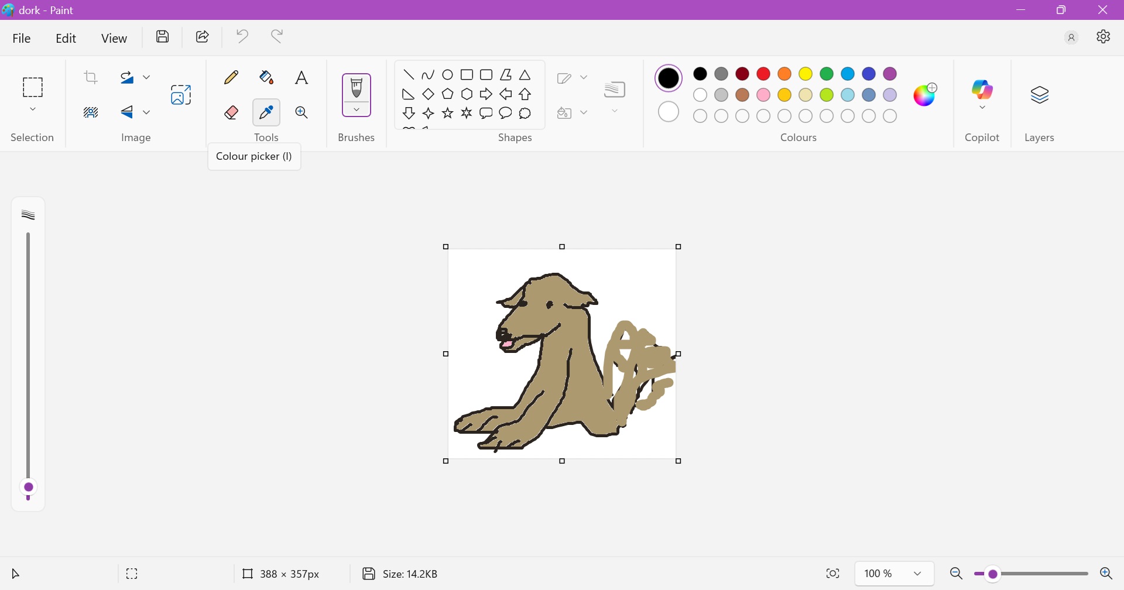Choose the Hexagon shape

(467, 94)
